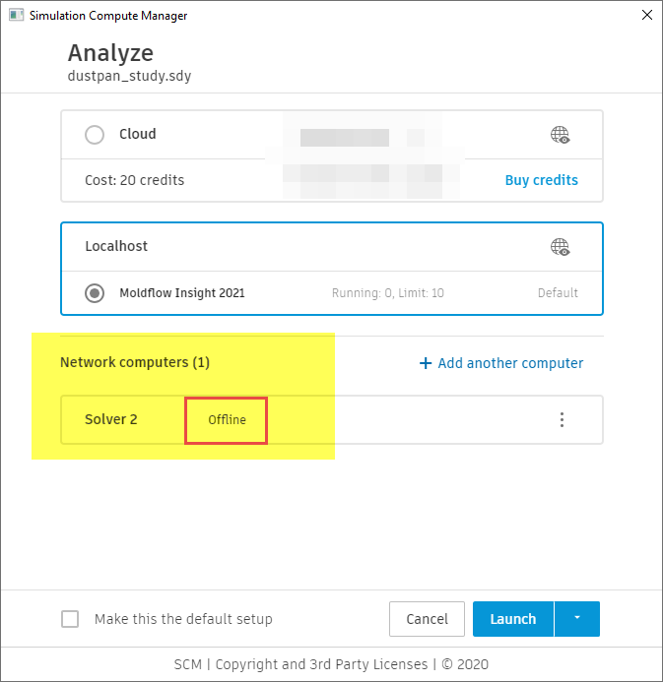The width and height of the screenshot is (663, 682).
Task: Select the Moldflow Insight 2021 radio button
Action: 95,293
